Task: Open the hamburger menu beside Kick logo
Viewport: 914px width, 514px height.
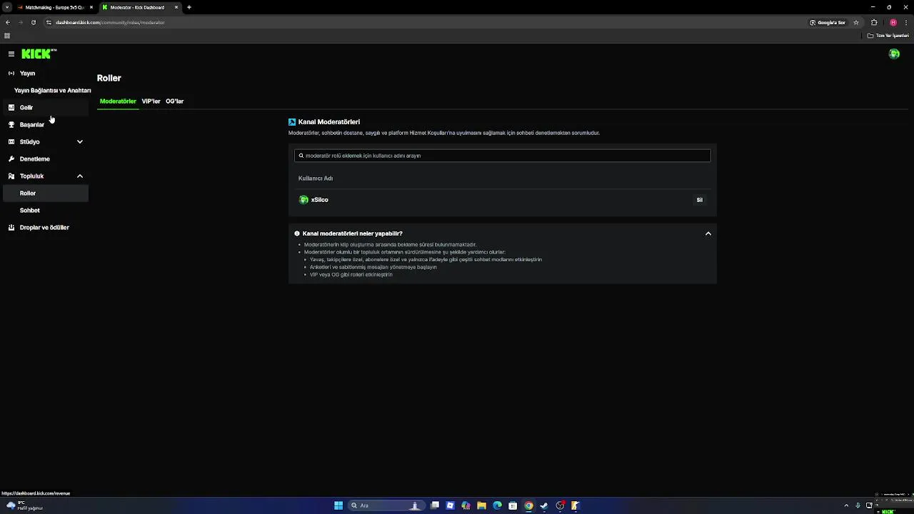Action: [11, 54]
